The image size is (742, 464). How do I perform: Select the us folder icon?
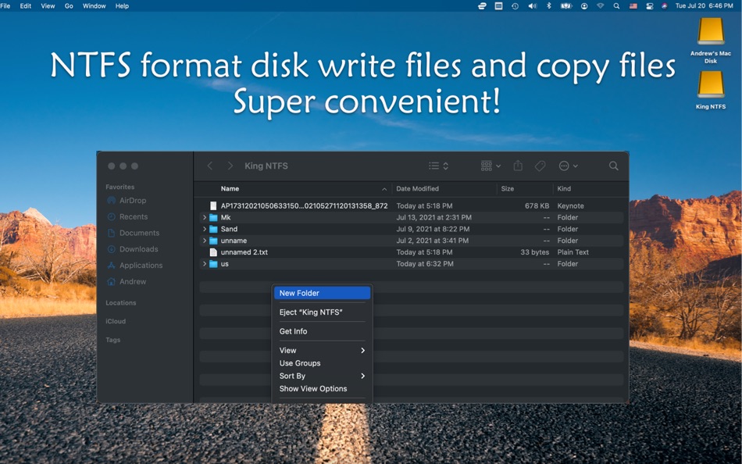pos(213,264)
